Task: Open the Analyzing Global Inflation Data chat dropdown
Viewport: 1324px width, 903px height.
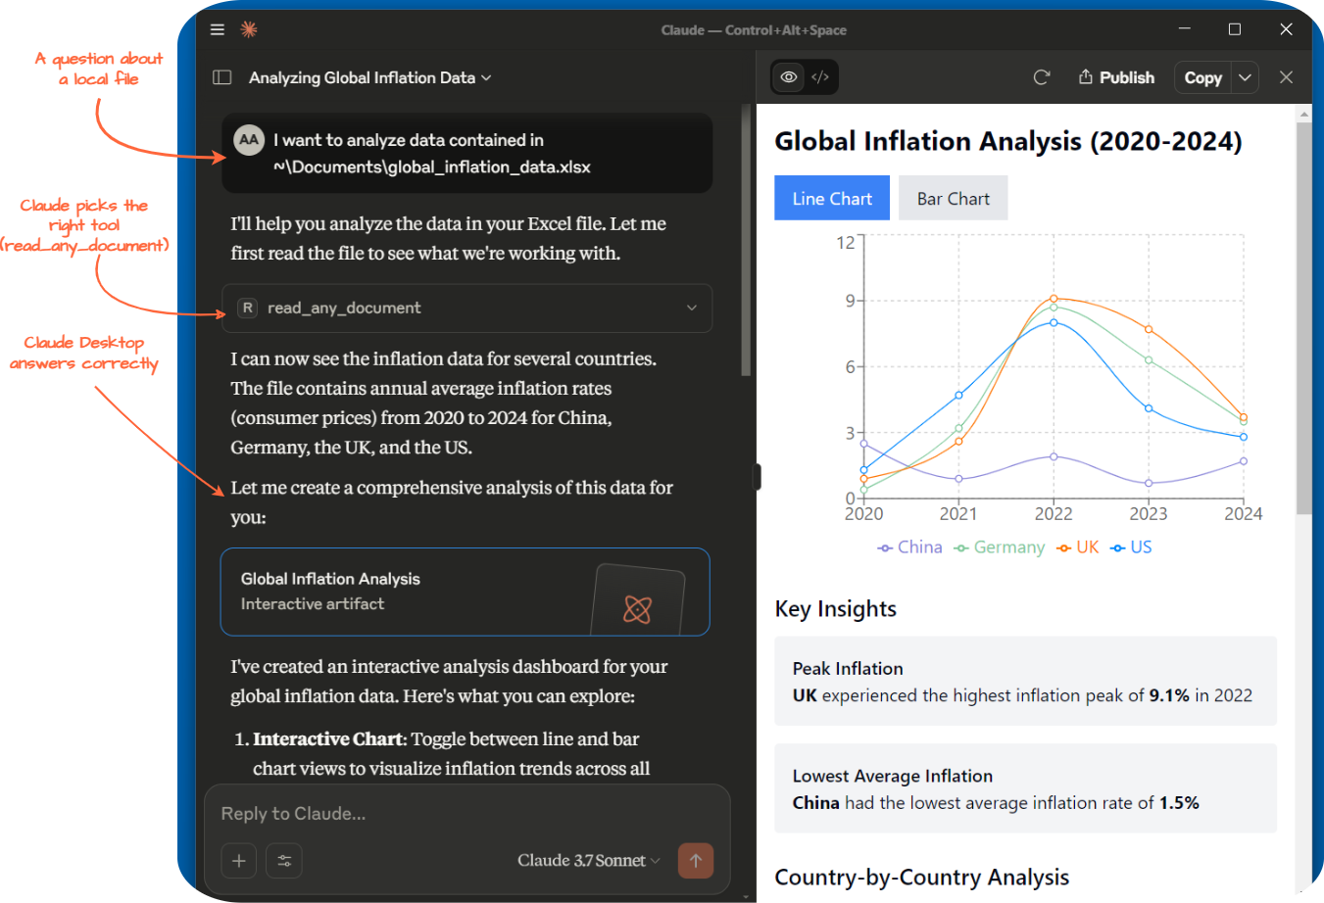Action: click(370, 77)
